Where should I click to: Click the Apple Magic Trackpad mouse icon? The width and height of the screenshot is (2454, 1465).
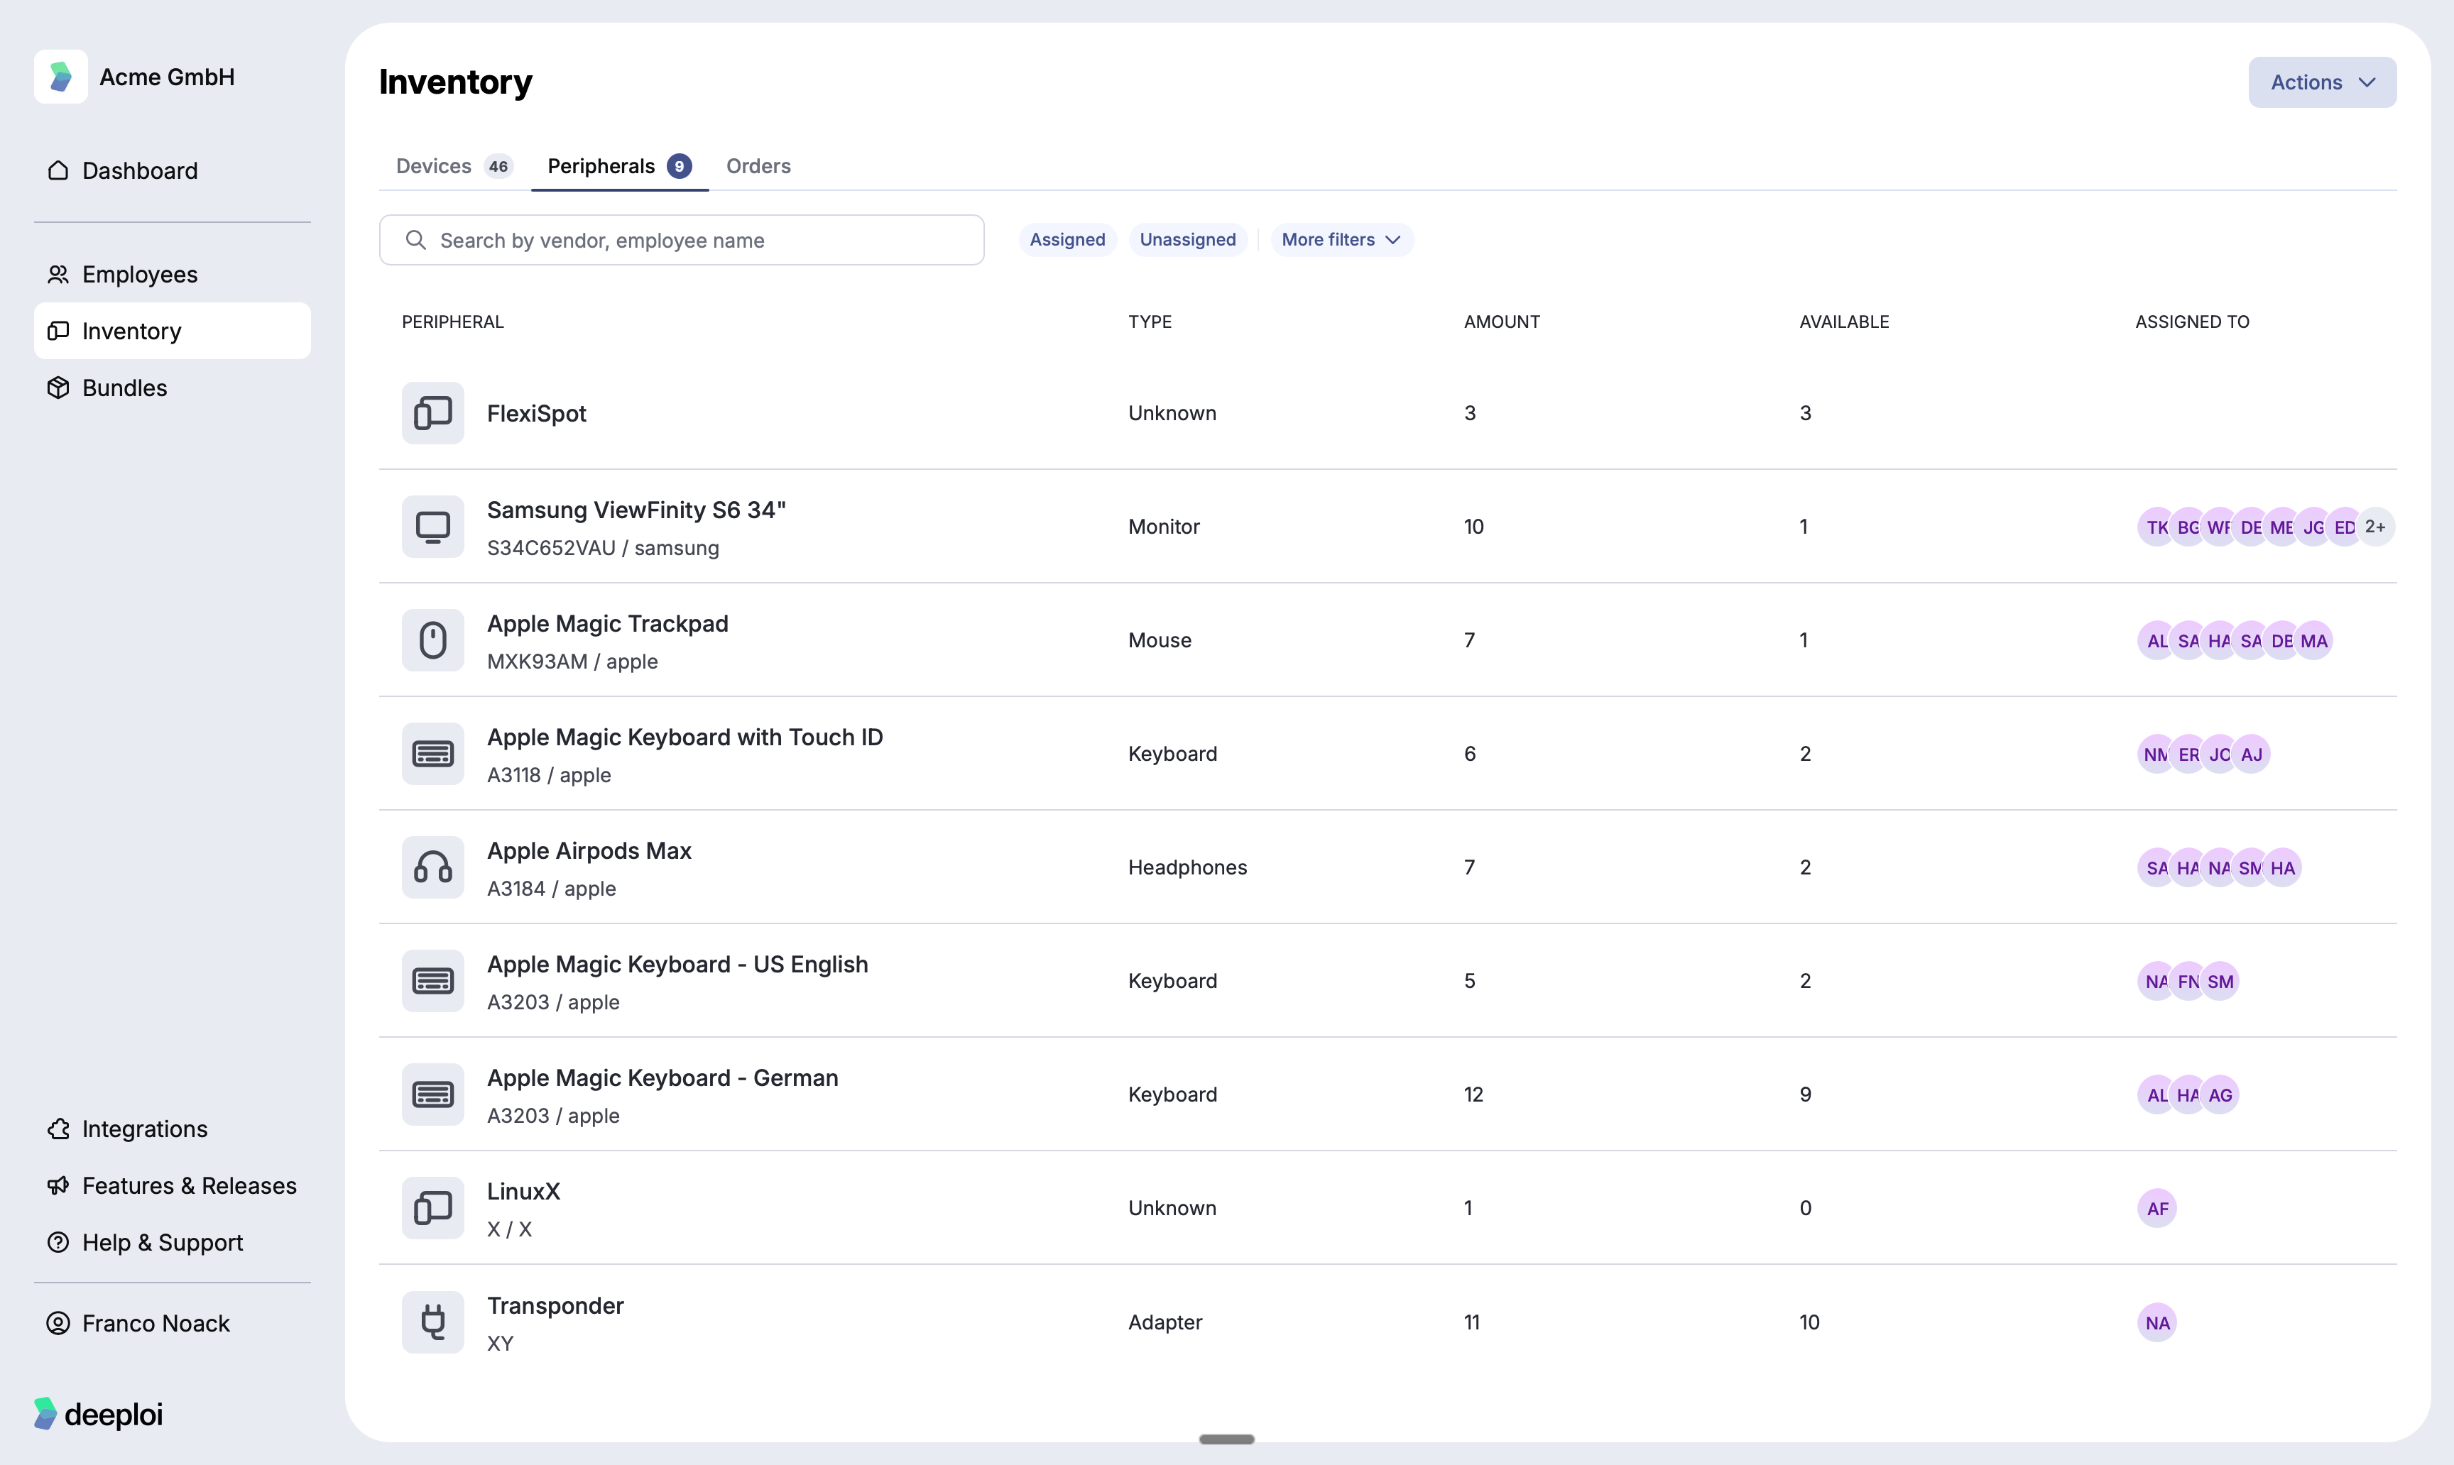(x=432, y=641)
